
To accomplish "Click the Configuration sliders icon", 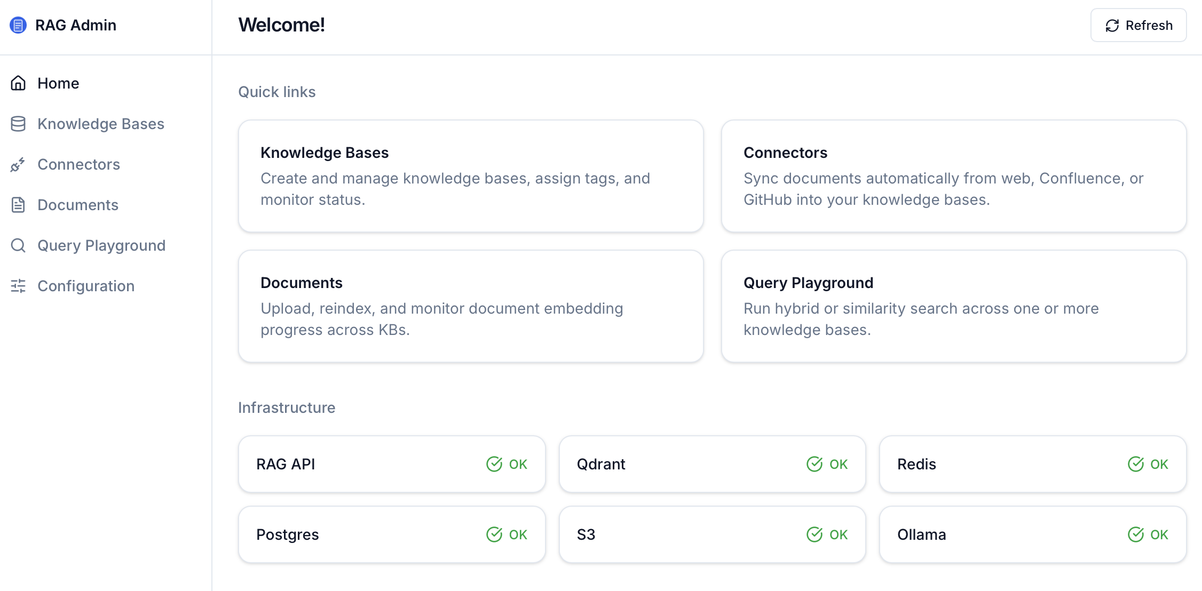I will pos(18,286).
